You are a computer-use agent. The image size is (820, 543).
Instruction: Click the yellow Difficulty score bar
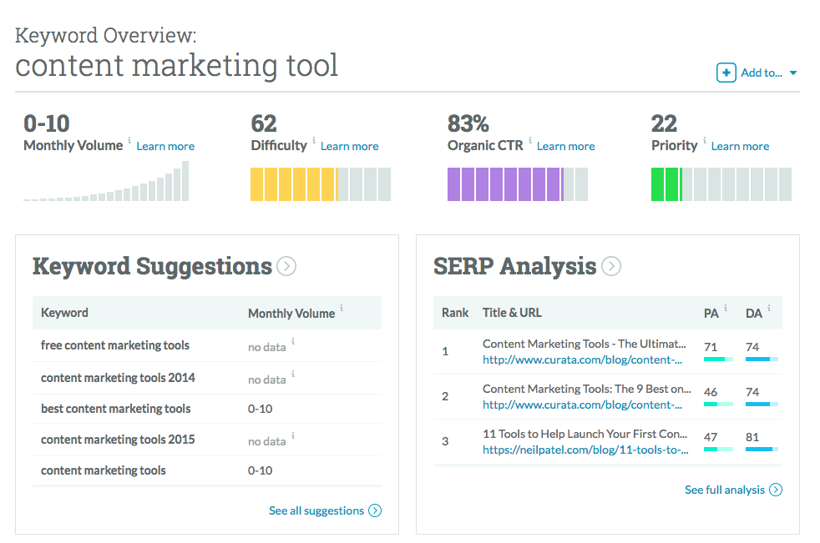pos(321,184)
